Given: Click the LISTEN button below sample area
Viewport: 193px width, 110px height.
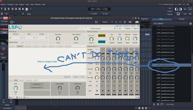Looking at the screenshot, I should click(x=76, y=77).
